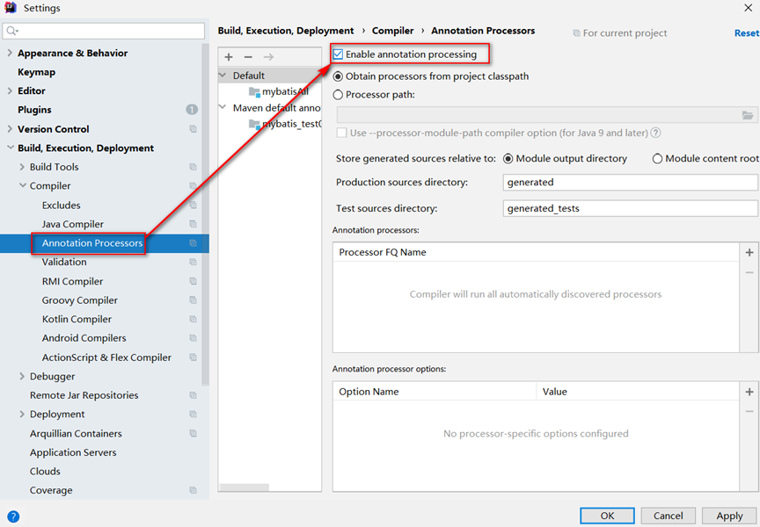The width and height of the screenshot is (760, 527).
Task: Collapse the Compiler node
Action: point(22,185)
